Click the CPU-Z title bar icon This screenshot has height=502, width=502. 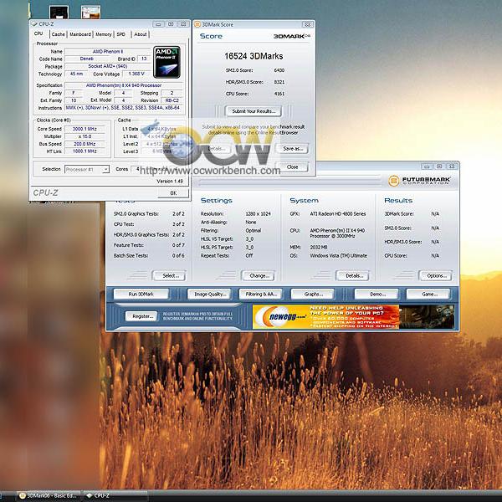[34, 24]
